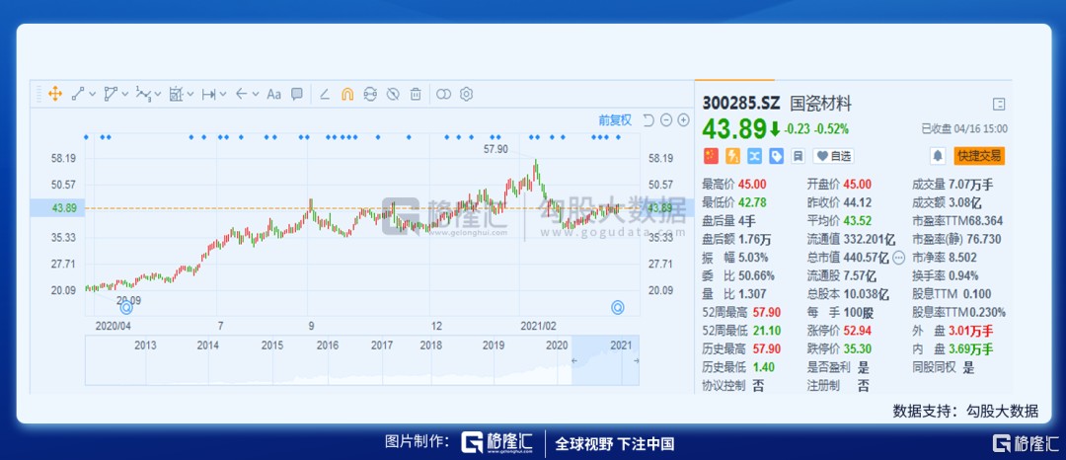Click the trash icon to delete drawings
This screenshot has height=460, width=1066.
click(416, 94)
